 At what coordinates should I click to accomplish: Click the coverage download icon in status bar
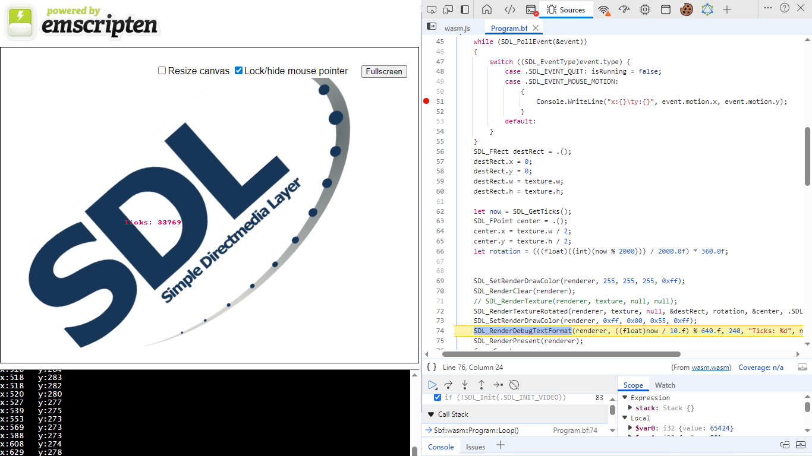(x=802, y=368)
